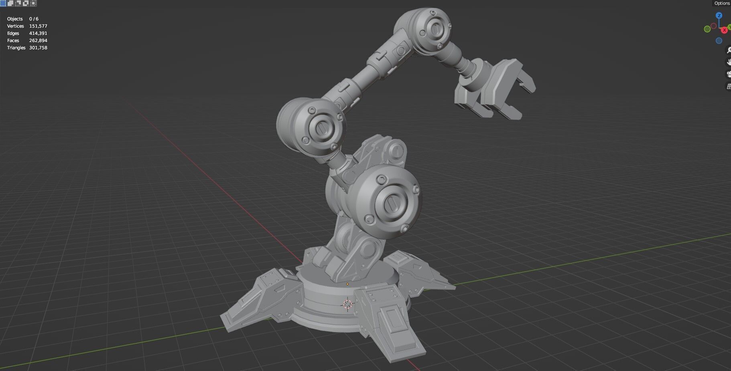Click the '414,391' edge count value
The image size is (731, 371).
(38, 33)
